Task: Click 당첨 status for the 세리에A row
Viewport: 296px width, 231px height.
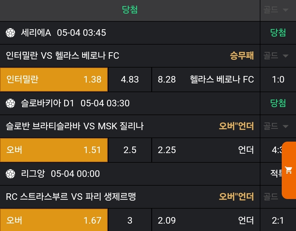Action: tap(278, 33)
